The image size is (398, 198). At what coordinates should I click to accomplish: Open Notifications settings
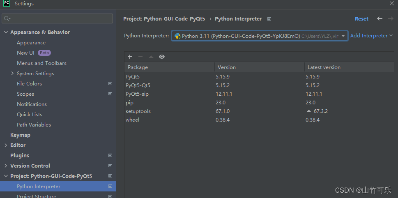[32, 104]
